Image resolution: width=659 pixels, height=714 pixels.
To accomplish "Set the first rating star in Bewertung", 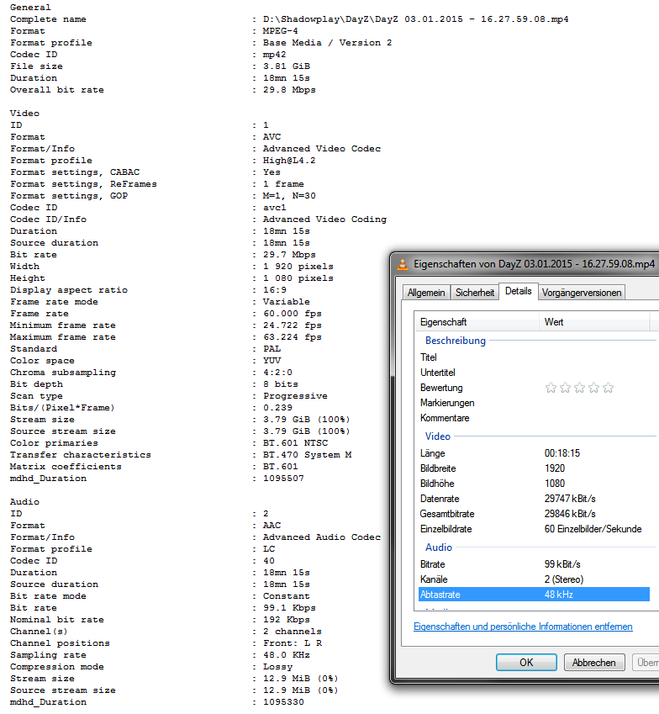I will (551, 388).
